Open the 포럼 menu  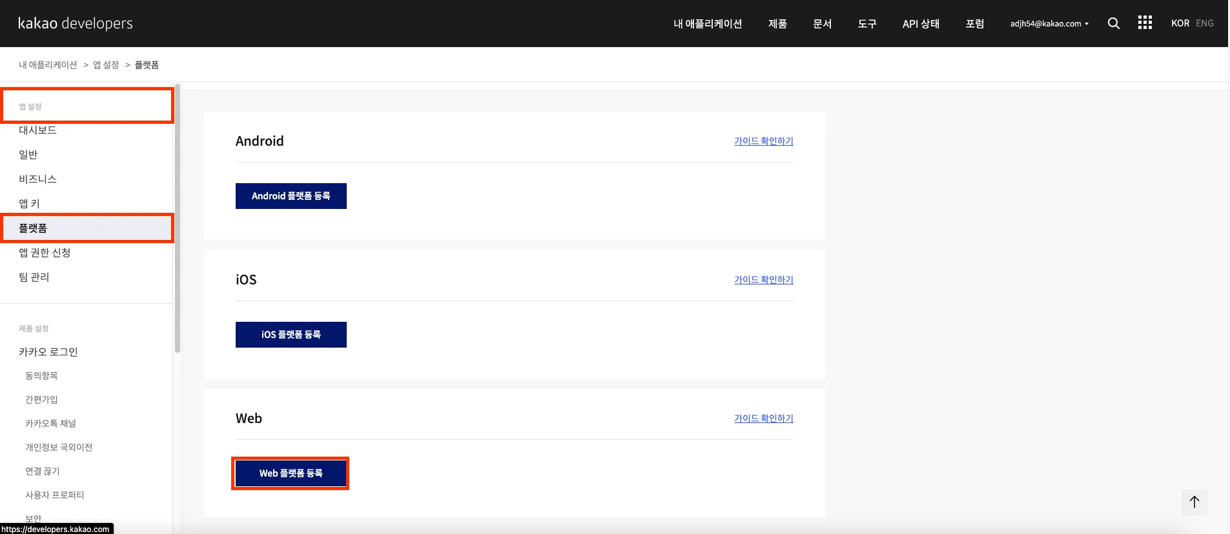pos(974,24)
